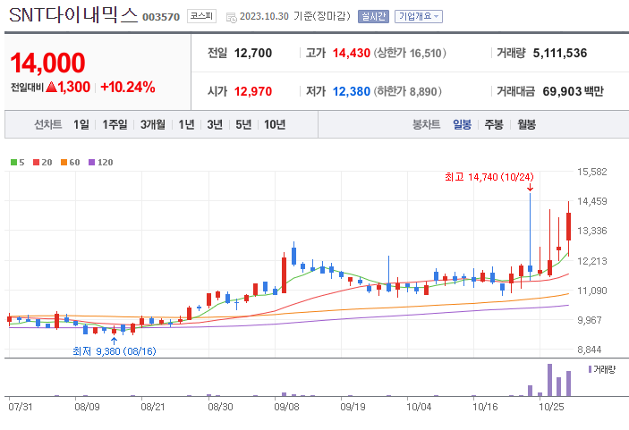Click the 거래대금 value 69,903 백만
The width and height of the screenshot is (629, 430).
coord(573,91)
